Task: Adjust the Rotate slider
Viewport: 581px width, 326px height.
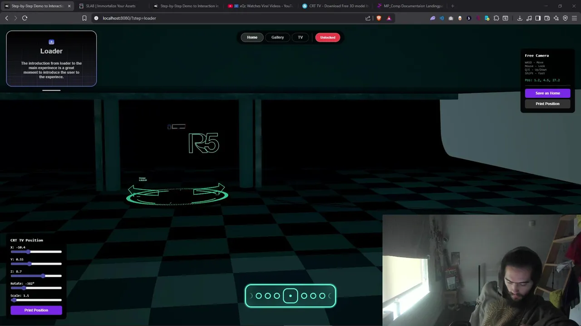Action: [x=36, y=288]
